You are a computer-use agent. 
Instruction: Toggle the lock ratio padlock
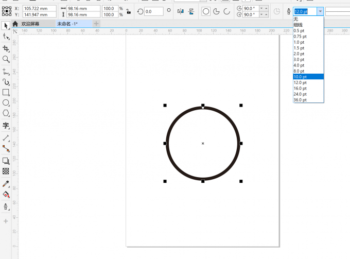coord(129,11)
